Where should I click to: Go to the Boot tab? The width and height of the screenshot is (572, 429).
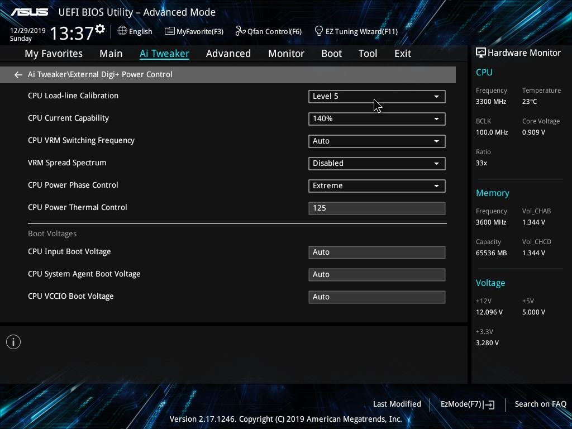331,54
